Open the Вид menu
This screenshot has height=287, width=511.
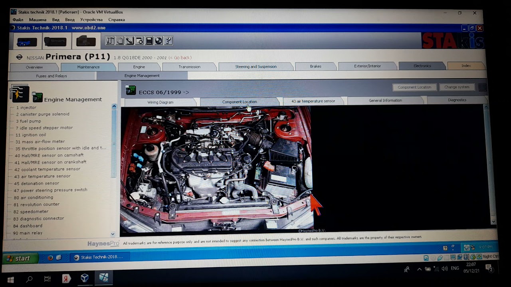click(56, 20)
